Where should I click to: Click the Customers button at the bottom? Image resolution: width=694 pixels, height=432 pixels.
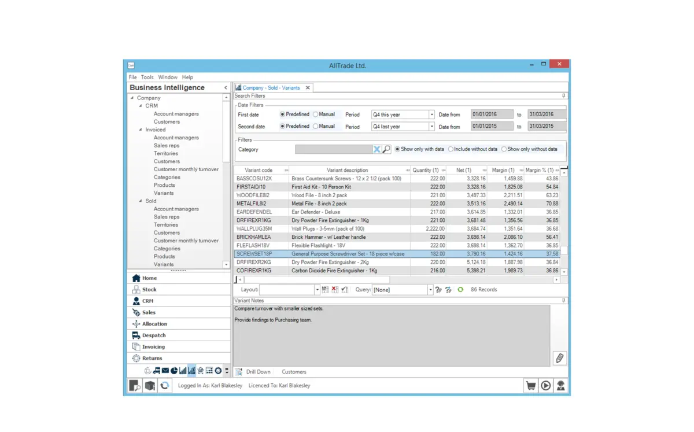point(294,372)
